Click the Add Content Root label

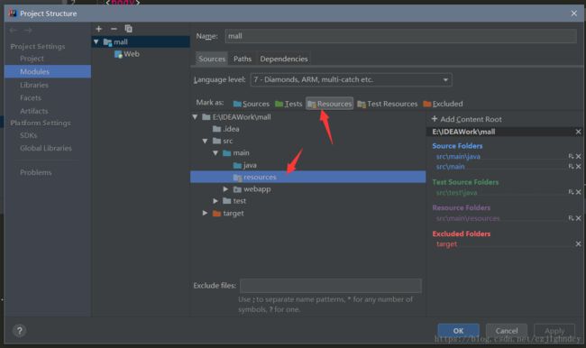coord(471,119)
